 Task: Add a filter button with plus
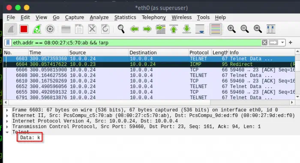(x=291, y=42)
